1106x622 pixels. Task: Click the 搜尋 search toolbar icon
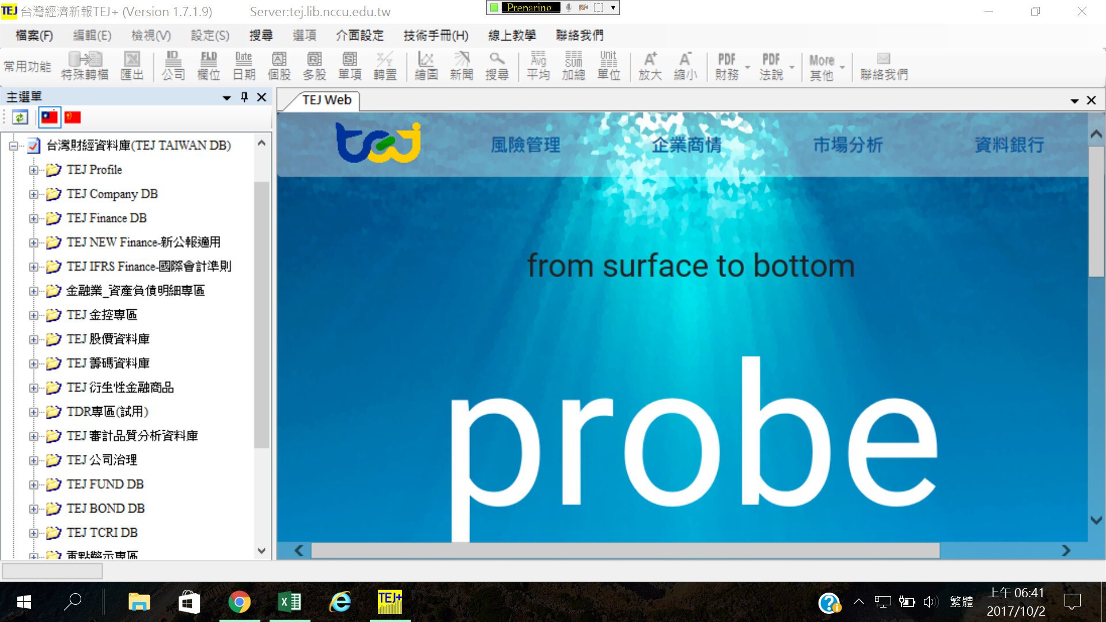[497, 66]
